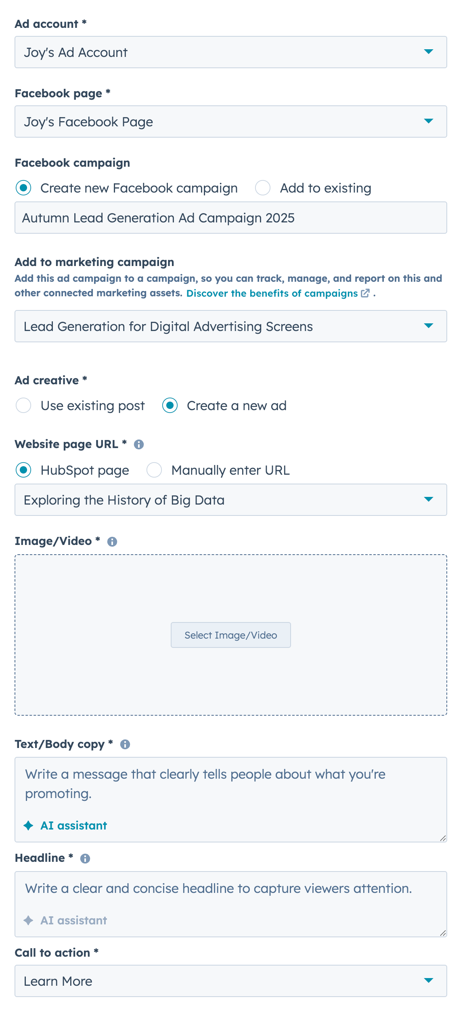Choose Use existing post for ad creative
Viewport: 469px width, 1014px height.
click(23, 406)
